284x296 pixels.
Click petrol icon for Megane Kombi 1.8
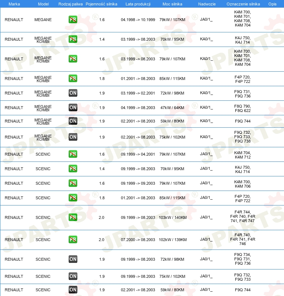click(73, 78)
